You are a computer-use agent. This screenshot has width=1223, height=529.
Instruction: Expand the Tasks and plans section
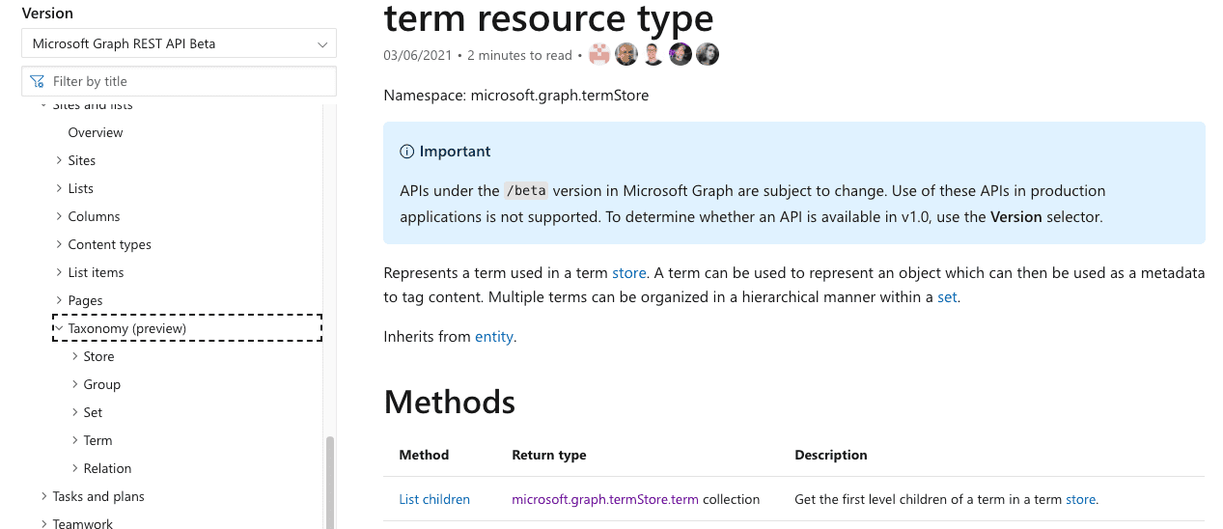[43, 496]
